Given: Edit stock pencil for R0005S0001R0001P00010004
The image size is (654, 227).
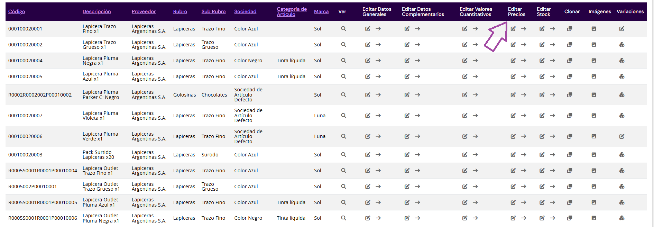Looking at the screenshot, I should (x=542, y=171).
